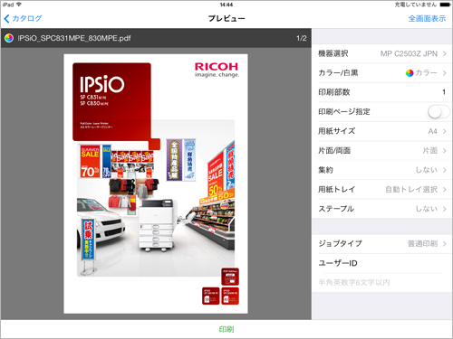Expand chevron next to 普通印刷
Image resolution: width=453 pixels, height=339 pixels.
tap(445, 243)
